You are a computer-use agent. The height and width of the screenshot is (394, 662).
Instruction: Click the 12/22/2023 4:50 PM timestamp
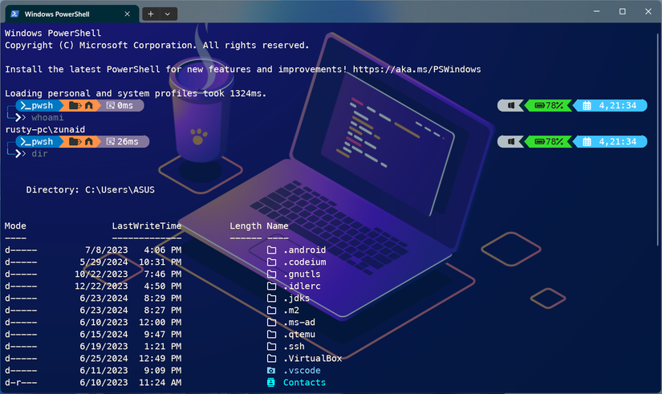pyautogui.click(x=128, y=286)
